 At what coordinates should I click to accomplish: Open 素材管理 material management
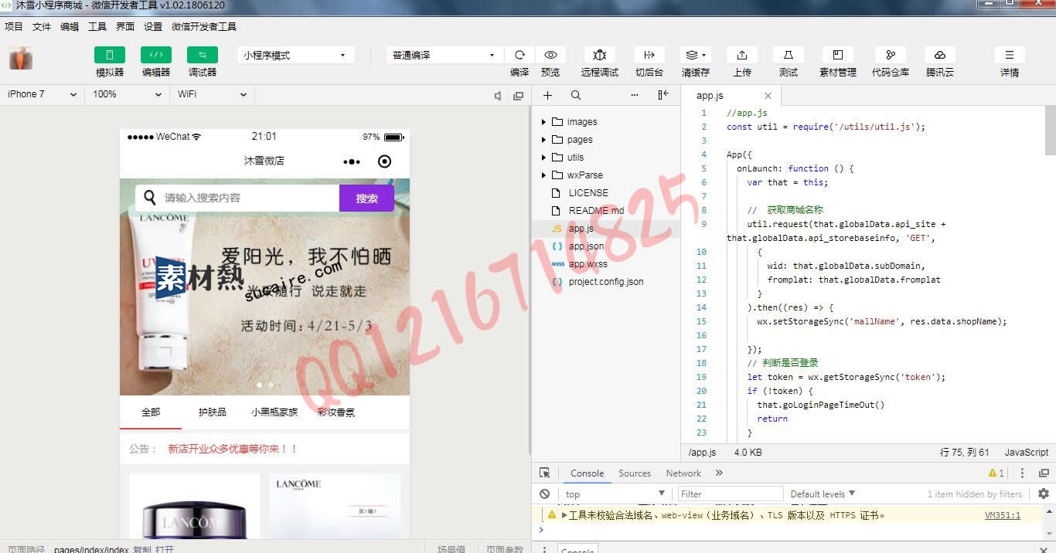[838, 55]
